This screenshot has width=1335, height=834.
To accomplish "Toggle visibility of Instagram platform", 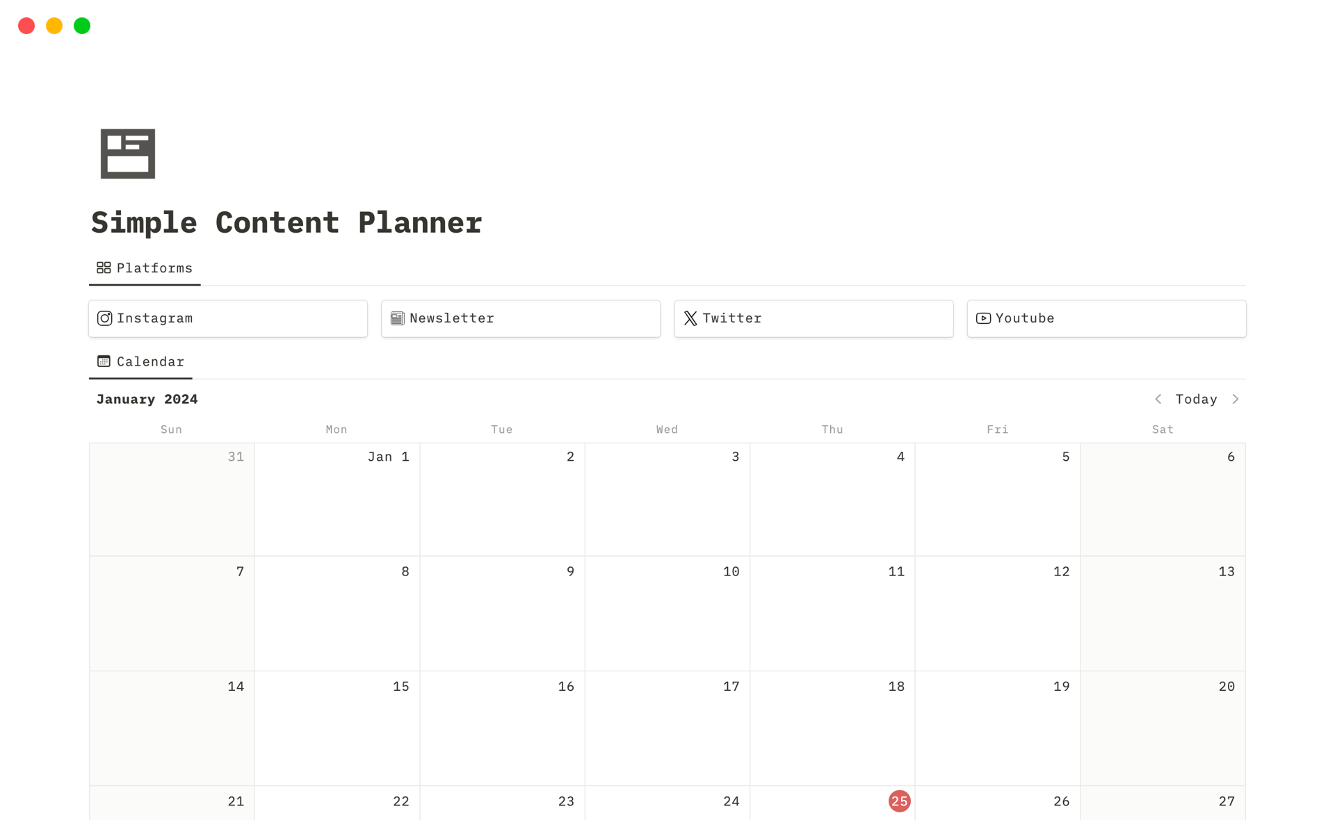I will [x=228, y=318].
